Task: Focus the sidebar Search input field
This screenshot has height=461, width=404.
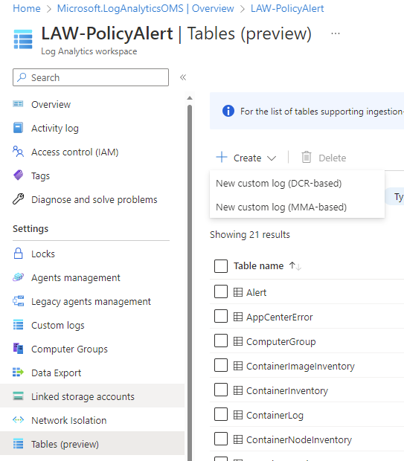Action: point(91,77)
